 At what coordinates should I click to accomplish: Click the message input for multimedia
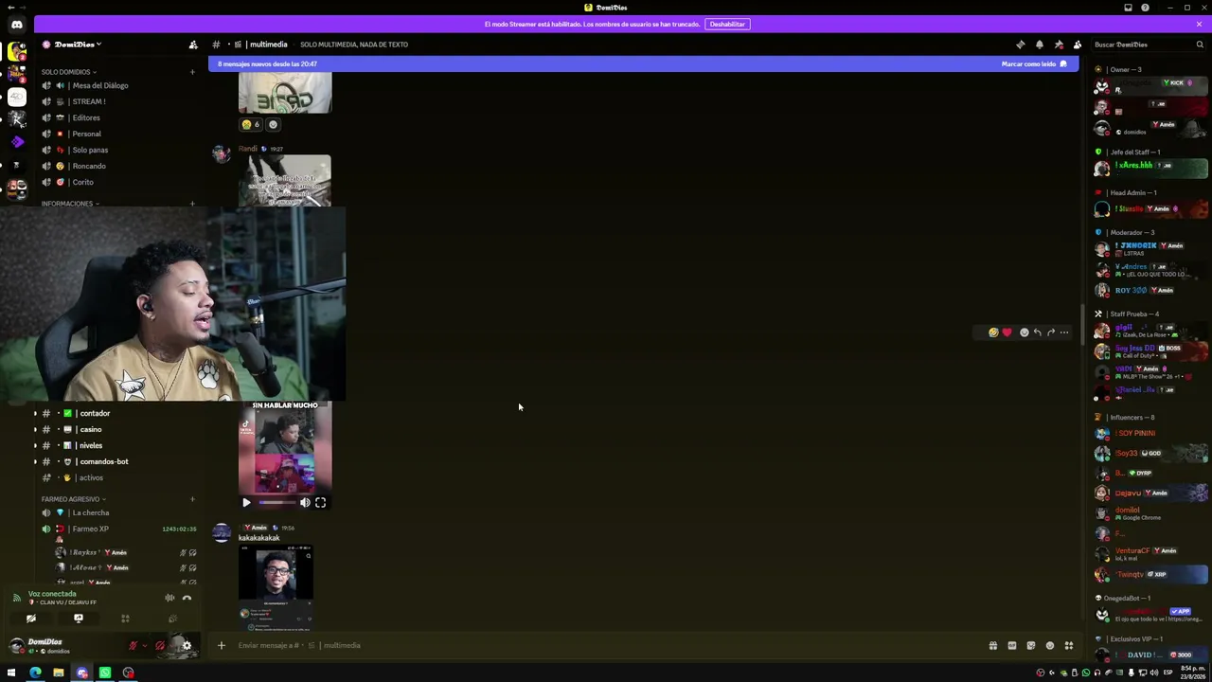pyautogui.click(x=606, y=646)
